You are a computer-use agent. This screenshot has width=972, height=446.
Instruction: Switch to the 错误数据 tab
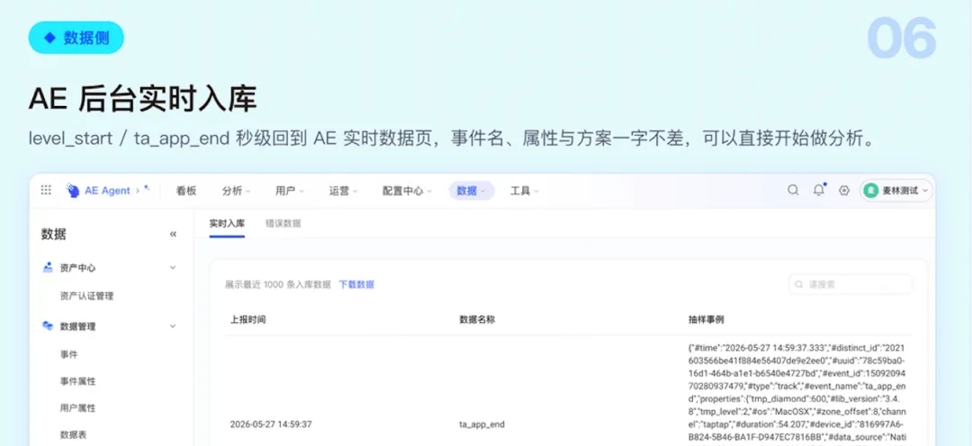(283, 223)
